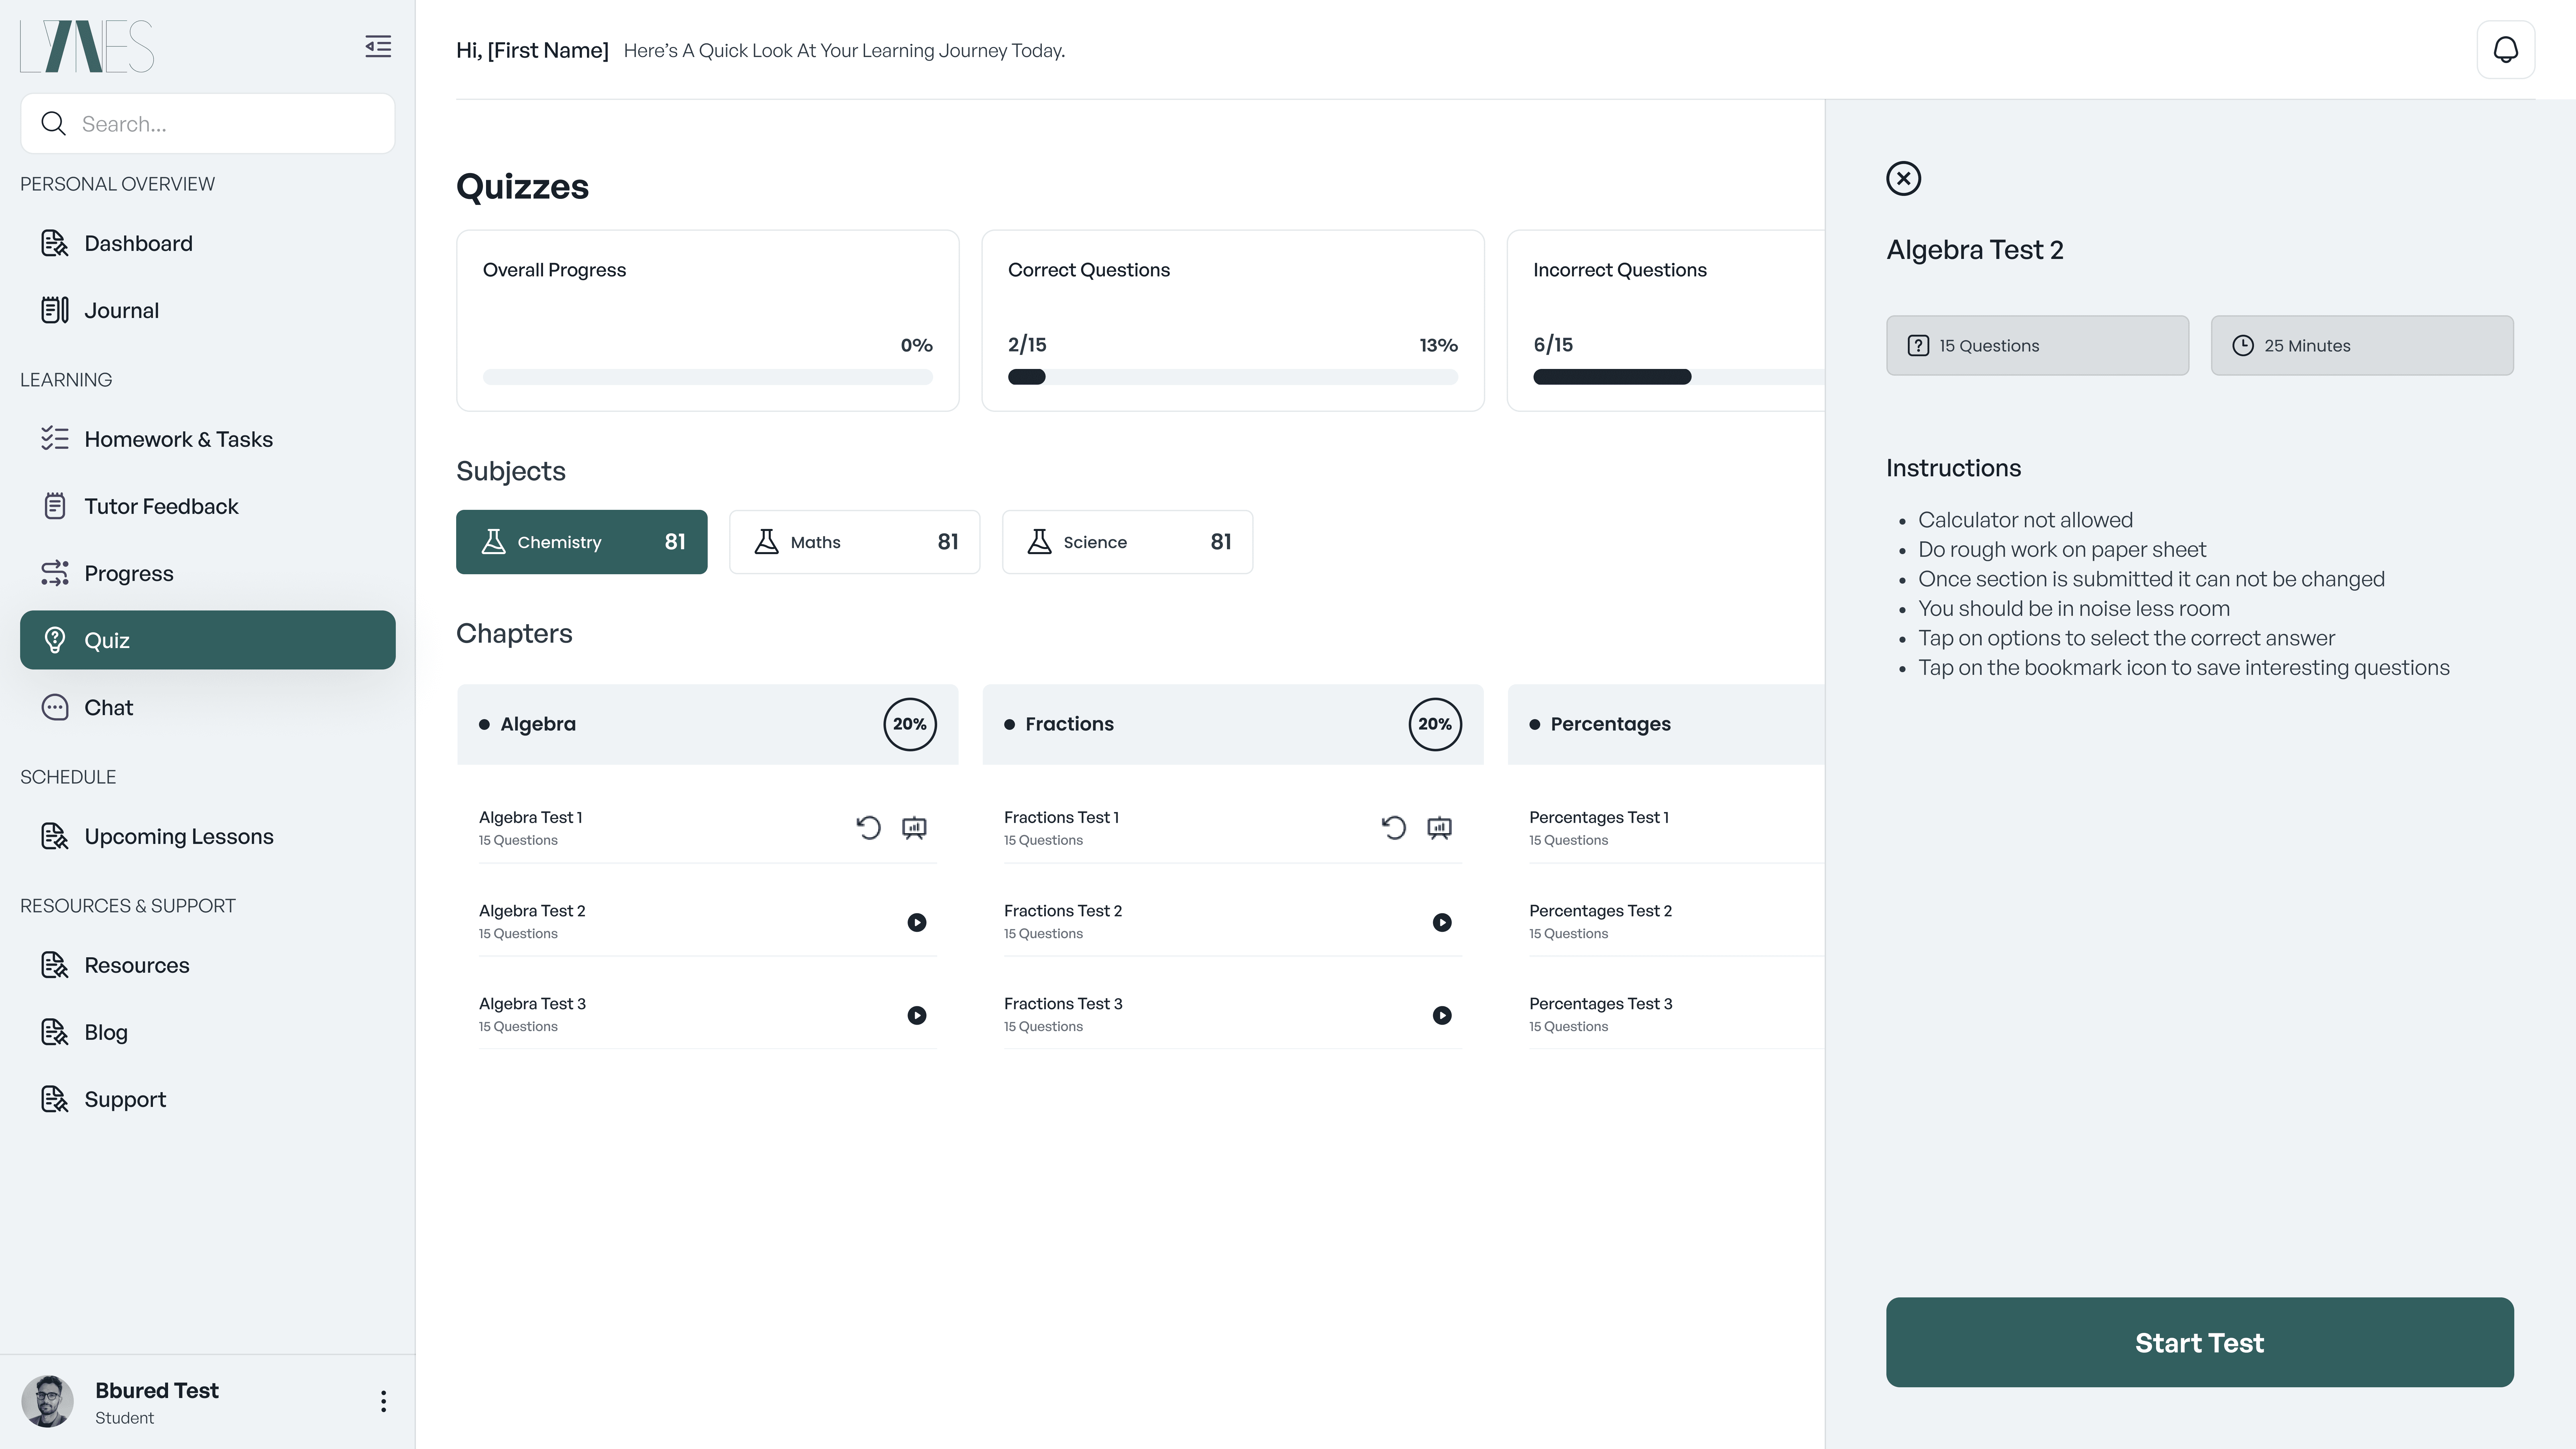Retry Algebra Test 1 with the redo icon

click(868, 827)
